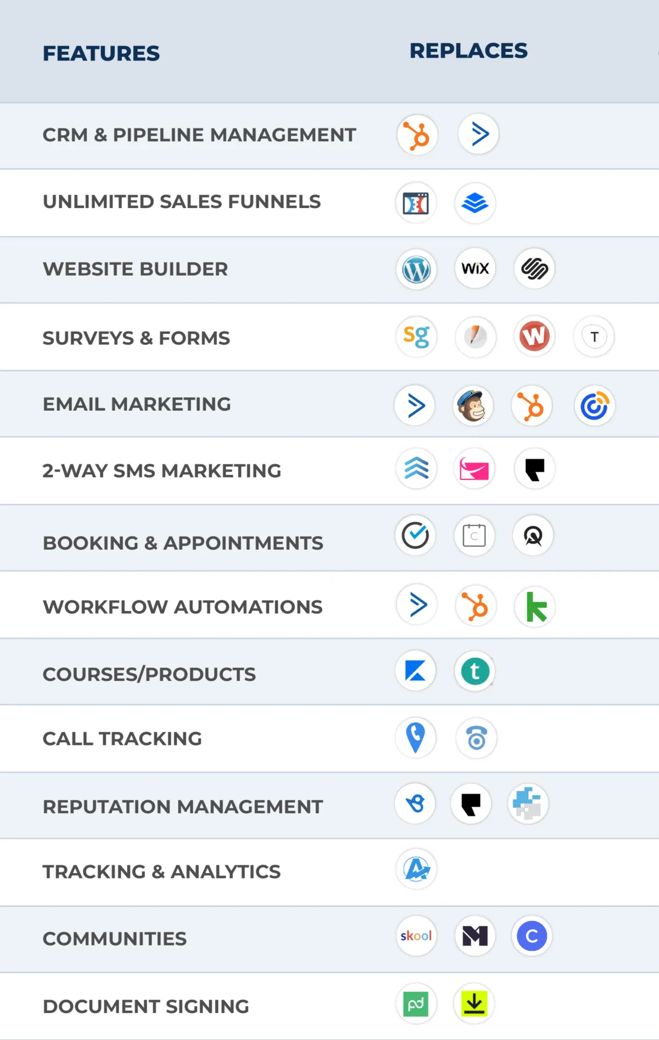Select the analytics 'A' icon in Tracking row
The image size is (659, 1040).
(416, 869)
